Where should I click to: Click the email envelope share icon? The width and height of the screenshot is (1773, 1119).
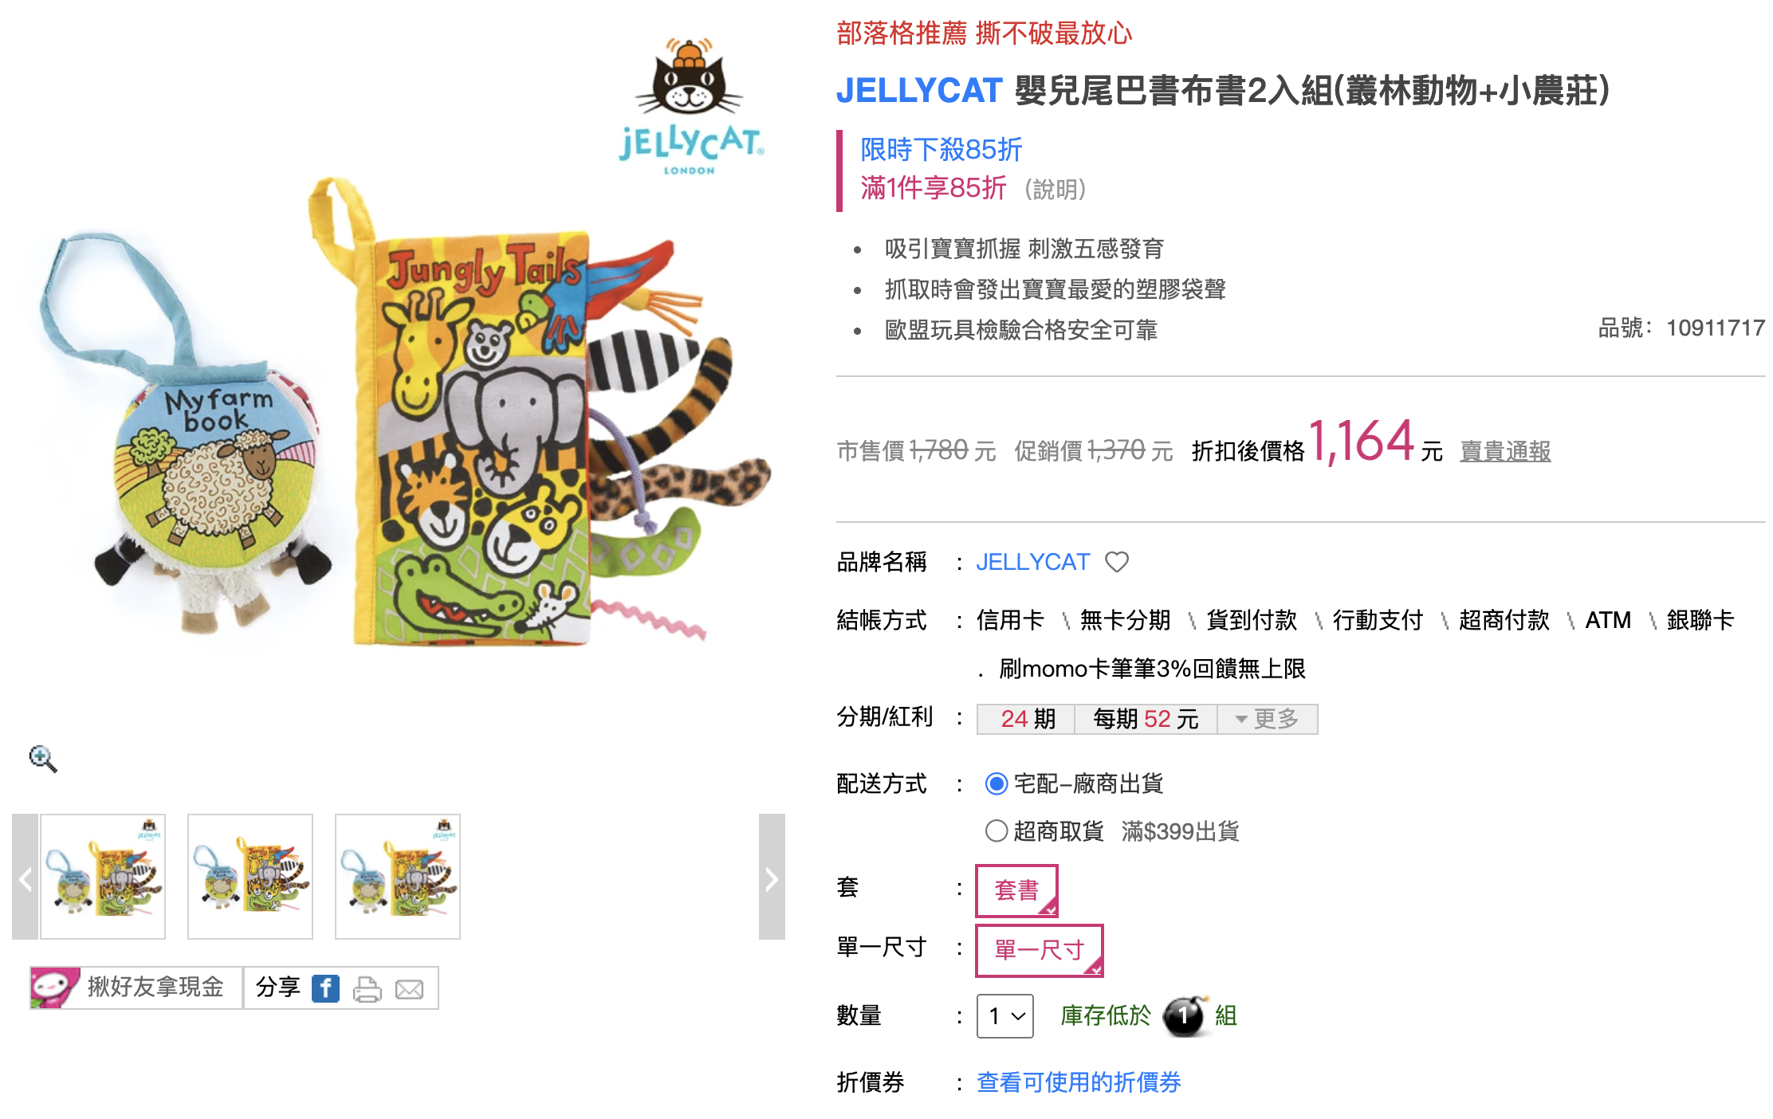pyautogui.click(x=410, y=990)
